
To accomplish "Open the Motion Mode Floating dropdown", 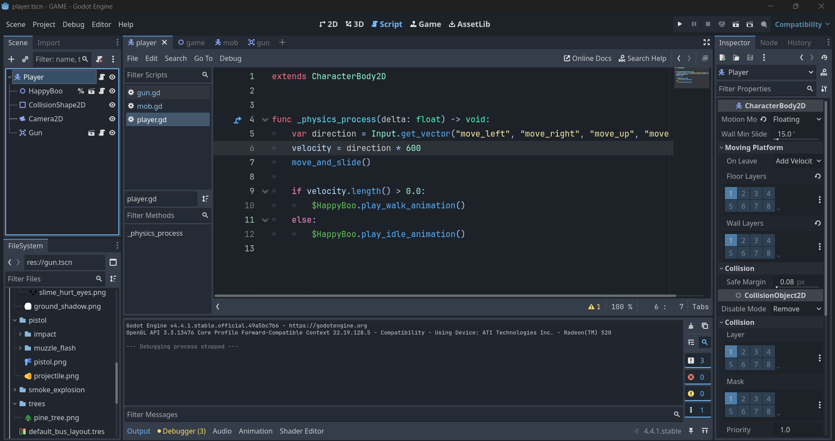I will (x=797, y=119).
